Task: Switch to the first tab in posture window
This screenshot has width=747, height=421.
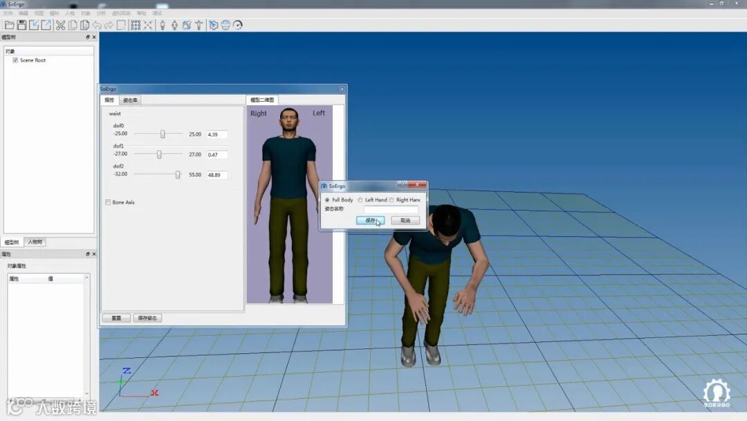Action: (x=109, y=100)
